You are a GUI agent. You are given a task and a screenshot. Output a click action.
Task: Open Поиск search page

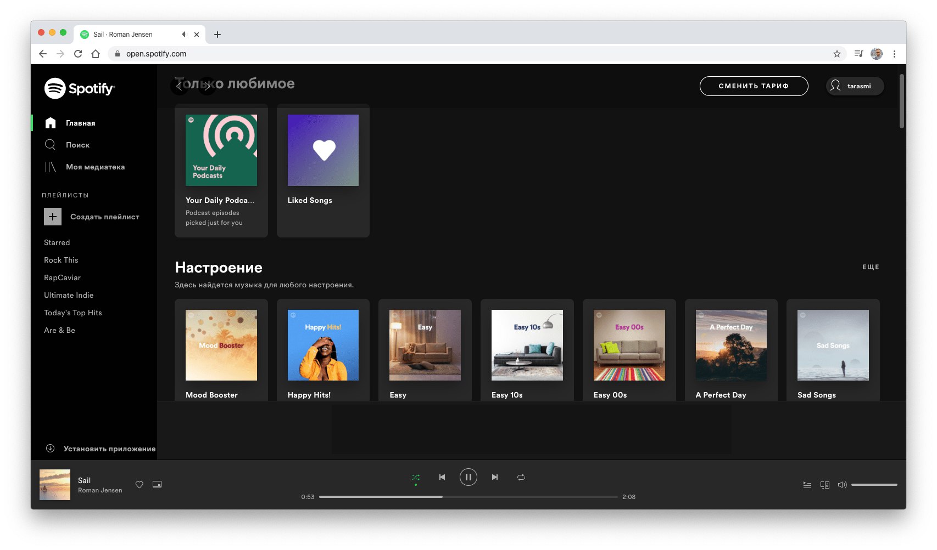[x=67, y=145]
